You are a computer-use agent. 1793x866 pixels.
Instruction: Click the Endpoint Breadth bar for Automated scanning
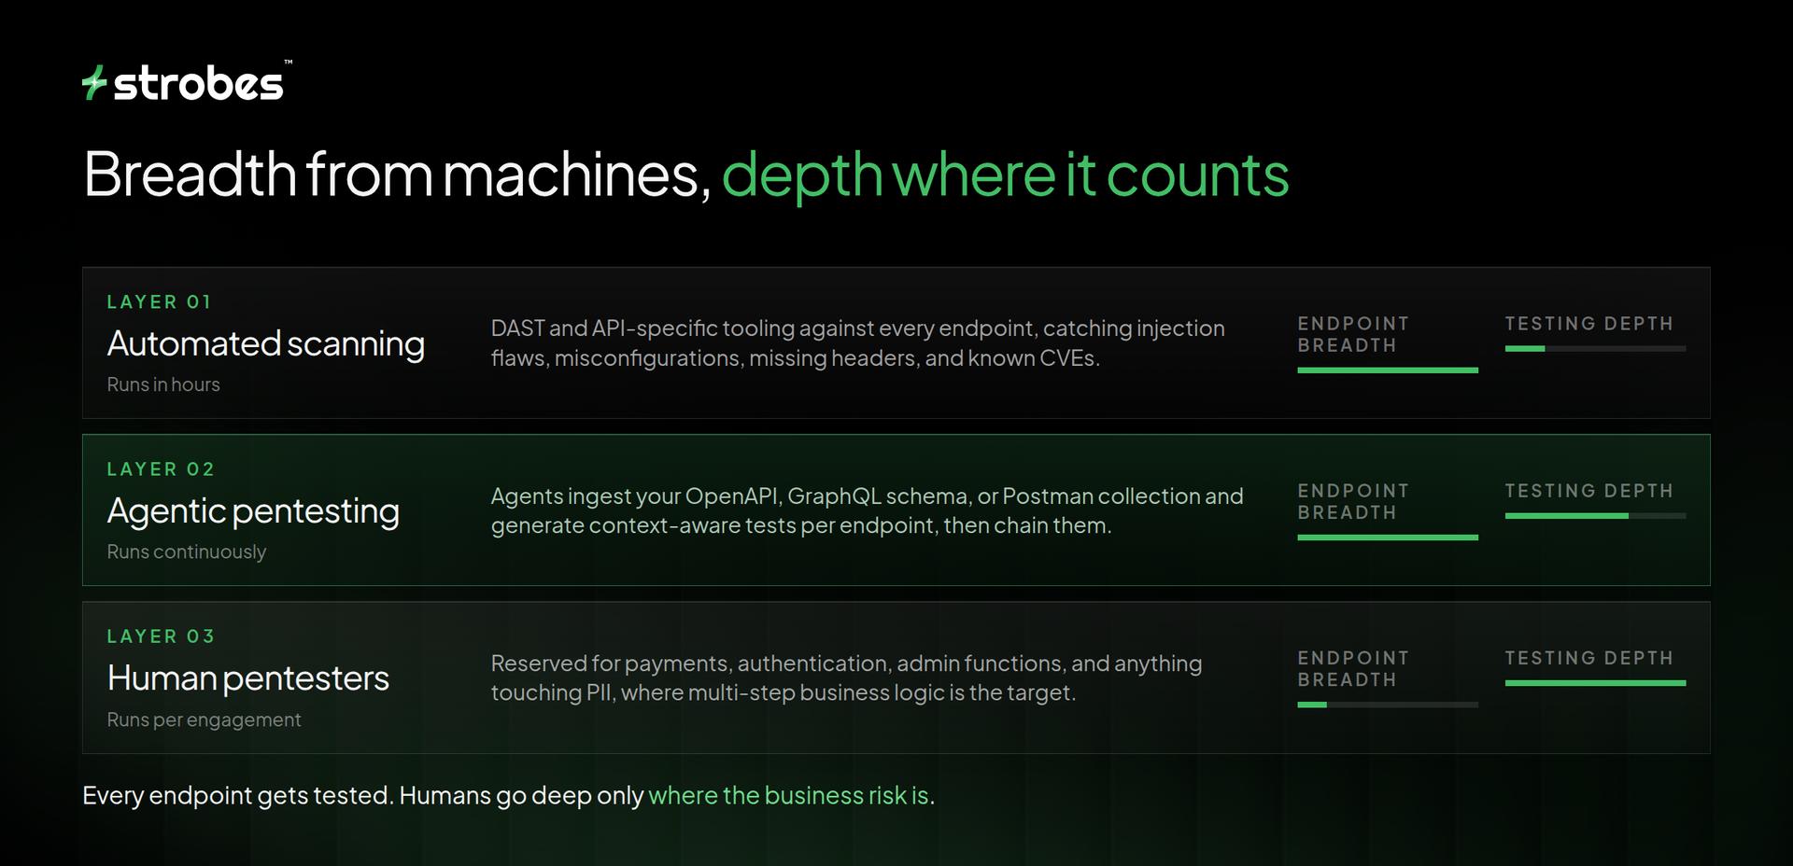click(1388, 370)
